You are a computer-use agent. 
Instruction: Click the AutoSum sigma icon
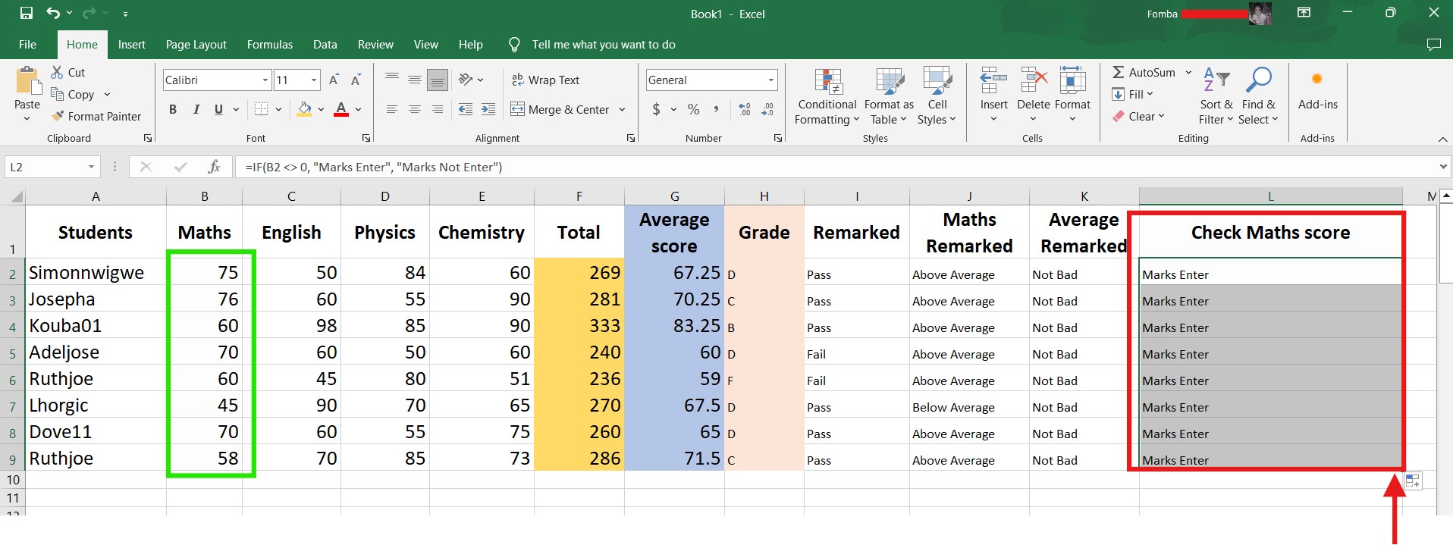(x=1119, y=73)
